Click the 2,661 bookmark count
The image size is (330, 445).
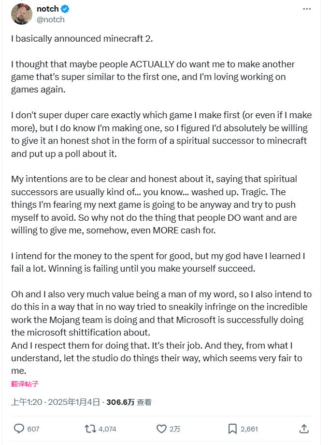tap(249, 429)
